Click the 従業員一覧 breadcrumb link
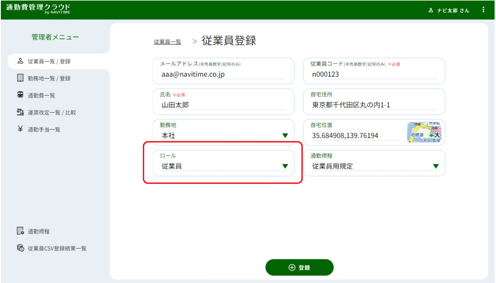Image resolution: width=496 pixels, height=283 pixels. [x=167, y=42]
